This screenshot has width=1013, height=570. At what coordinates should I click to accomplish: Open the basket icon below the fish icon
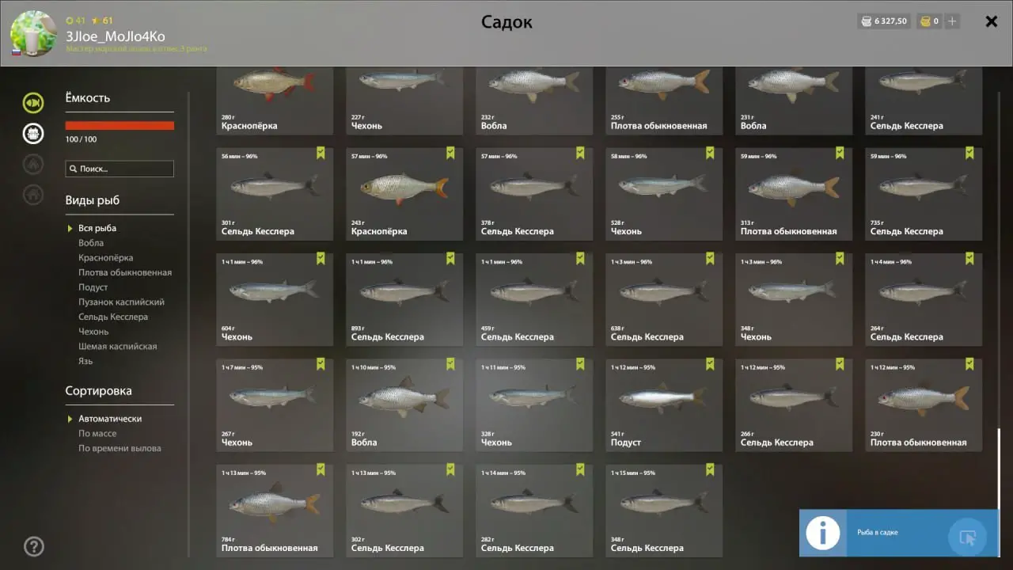pos(33,134)
